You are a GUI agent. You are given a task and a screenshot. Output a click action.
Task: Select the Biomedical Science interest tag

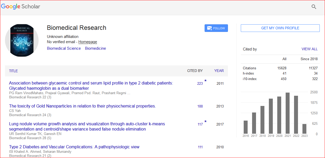point(64,48)
